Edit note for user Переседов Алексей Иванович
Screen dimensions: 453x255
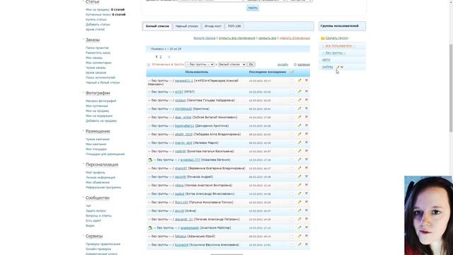(x=299, y=80)
